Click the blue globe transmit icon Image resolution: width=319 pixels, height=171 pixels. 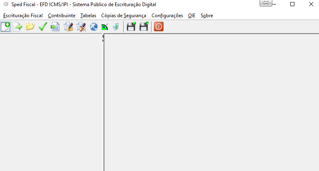point(94,27)
